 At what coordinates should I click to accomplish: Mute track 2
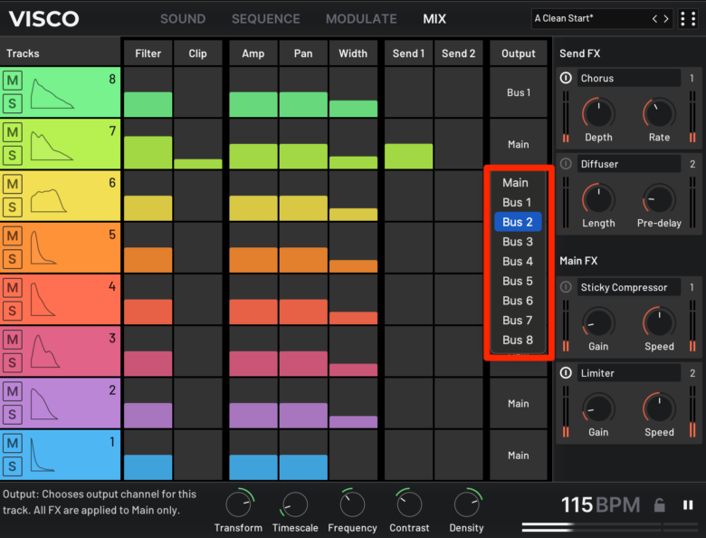coord(13,391)
